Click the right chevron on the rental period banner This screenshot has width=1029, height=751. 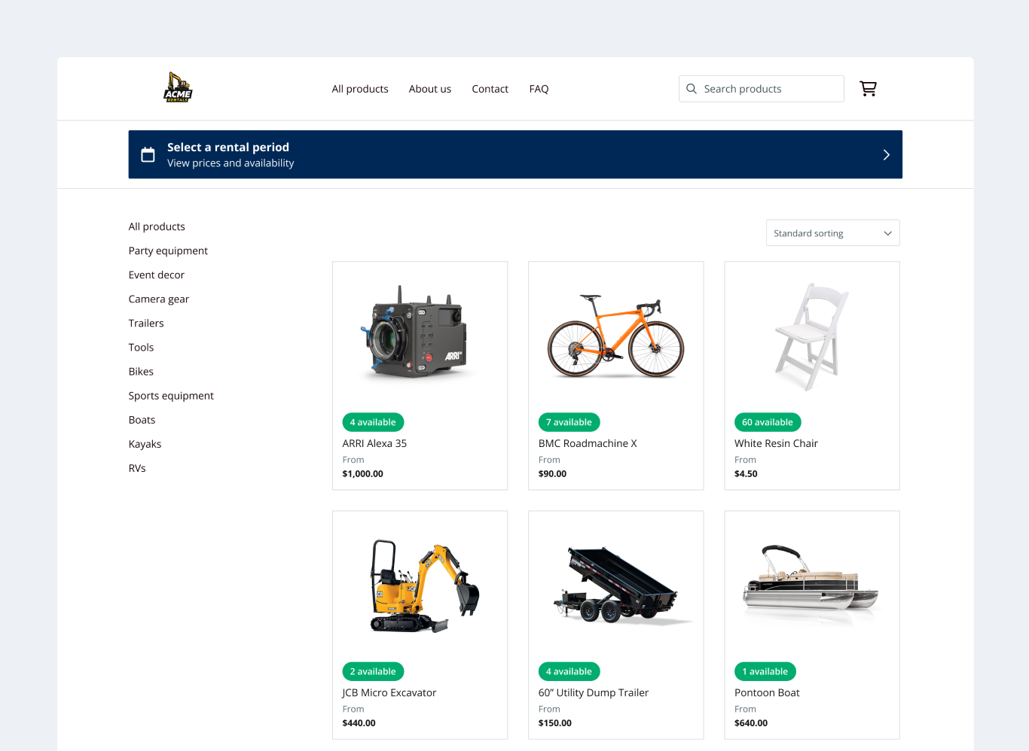pos(886,154)
